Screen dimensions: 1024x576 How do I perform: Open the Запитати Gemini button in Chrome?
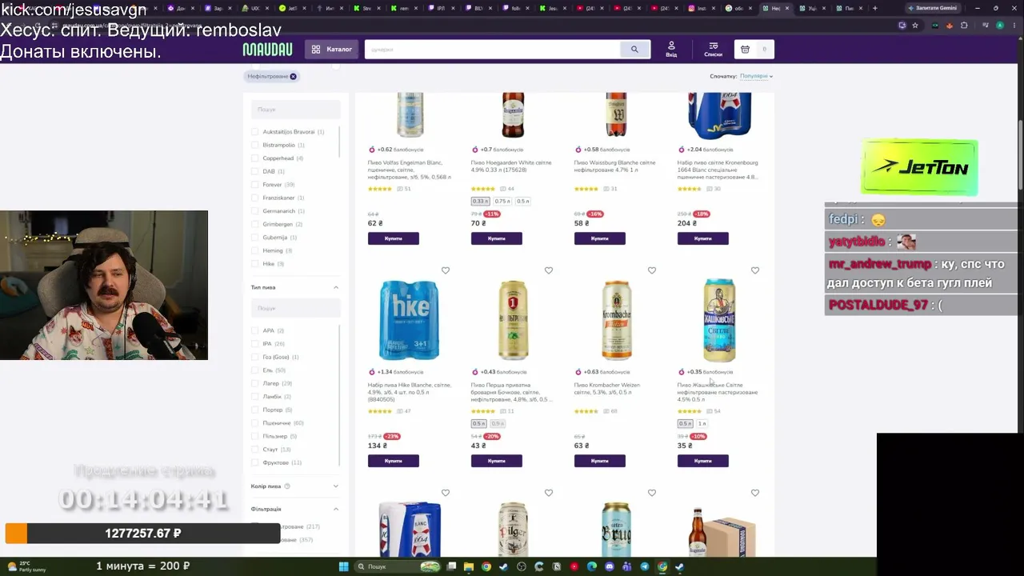point(934,8)
